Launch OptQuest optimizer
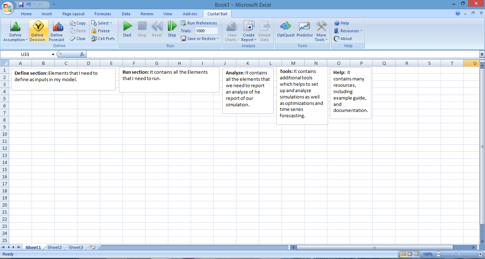 coord(286,29)
